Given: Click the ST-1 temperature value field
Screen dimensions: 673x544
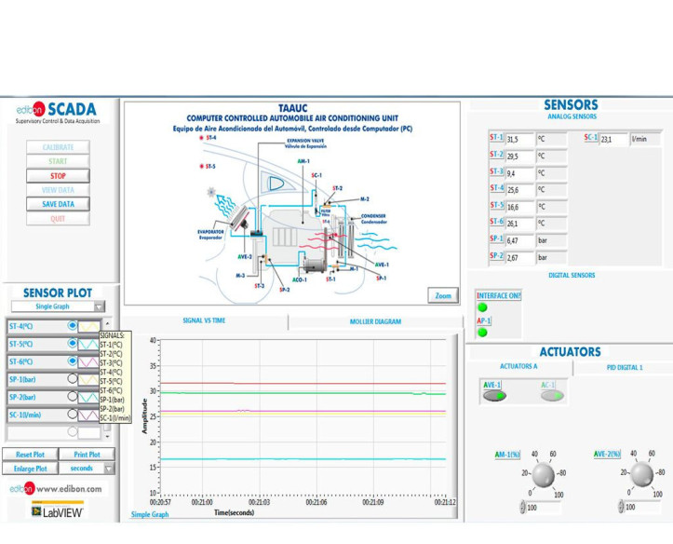Looking at the screenshot, I should [519, 140].
